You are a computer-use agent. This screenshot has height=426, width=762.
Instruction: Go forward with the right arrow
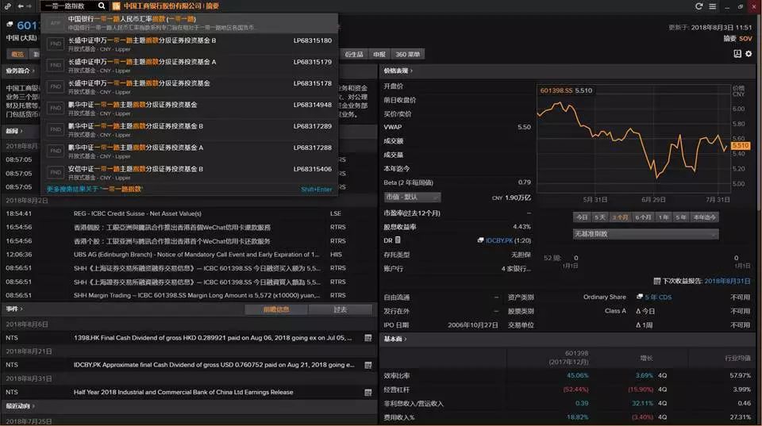tap(29, 6)
